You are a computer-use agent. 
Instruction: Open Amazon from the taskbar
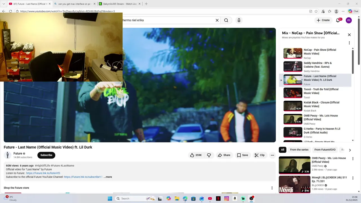(x=235, y=198)
